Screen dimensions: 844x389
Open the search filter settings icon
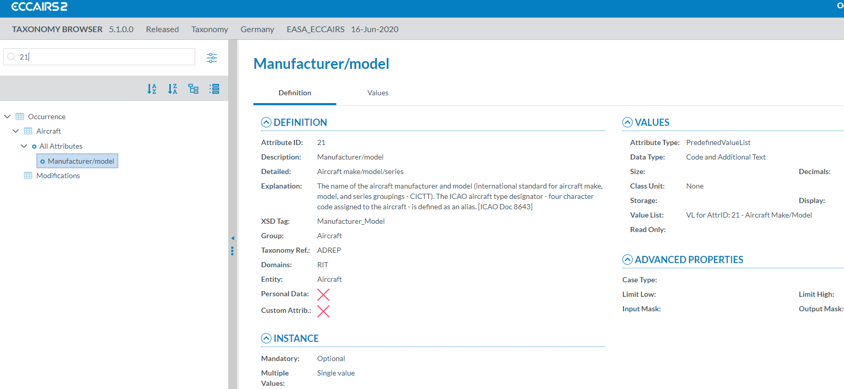212,57
